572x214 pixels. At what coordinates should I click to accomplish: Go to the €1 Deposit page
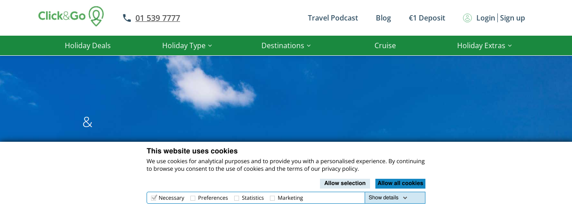pos(427,18)
